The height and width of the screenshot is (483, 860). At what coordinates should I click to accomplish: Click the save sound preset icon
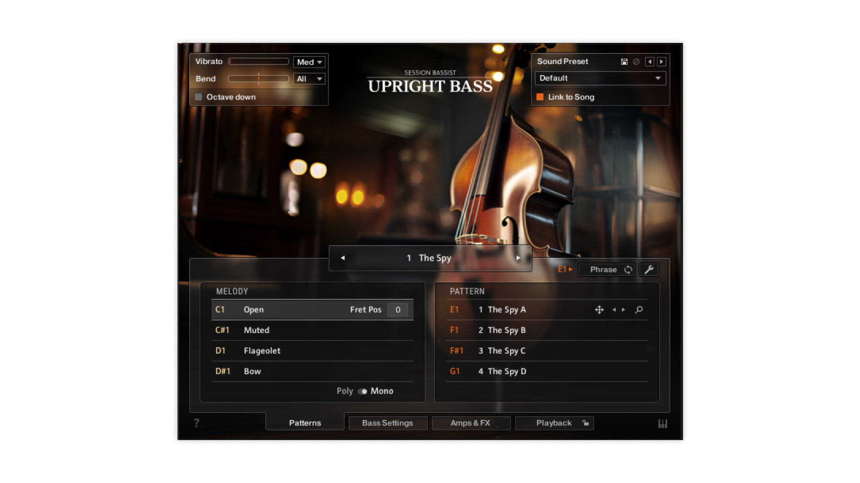pos(624,62)
